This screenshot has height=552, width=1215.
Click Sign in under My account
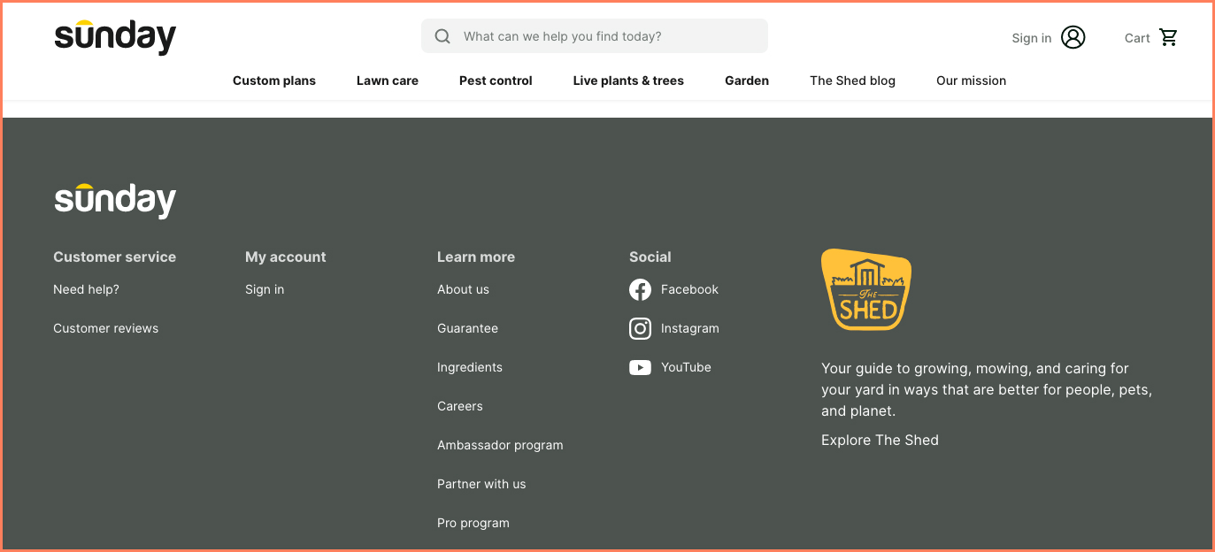coord(265,289)
